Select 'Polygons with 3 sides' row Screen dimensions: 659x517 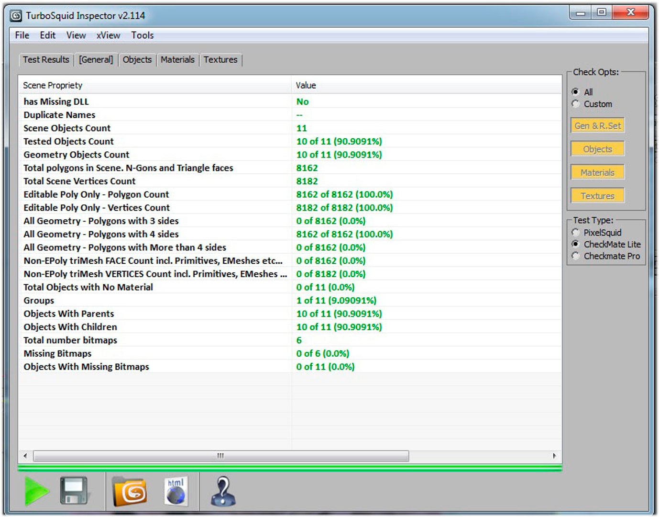(290, 221)
